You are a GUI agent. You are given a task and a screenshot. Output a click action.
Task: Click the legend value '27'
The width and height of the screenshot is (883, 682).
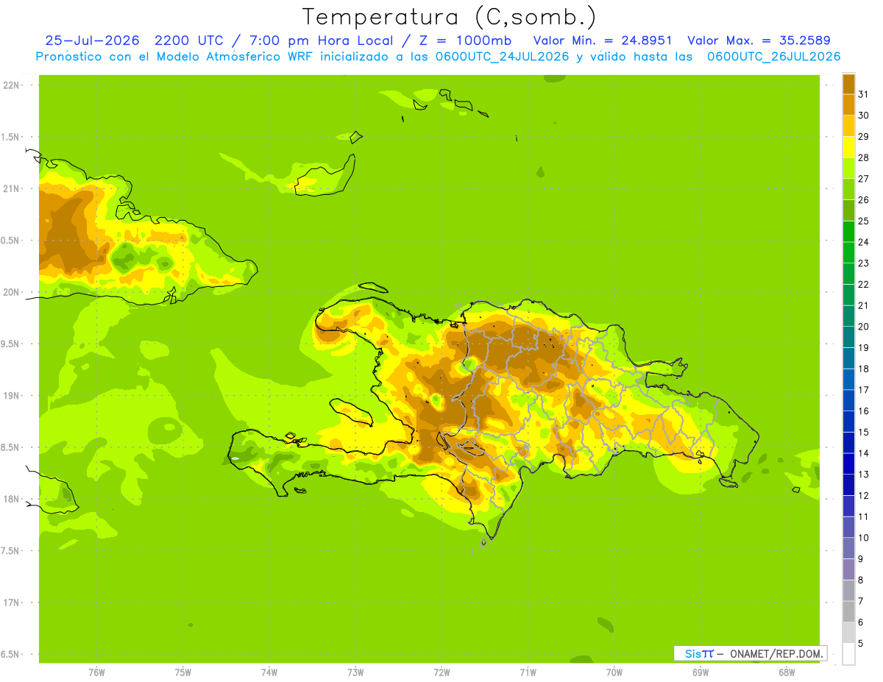[863, 179]
